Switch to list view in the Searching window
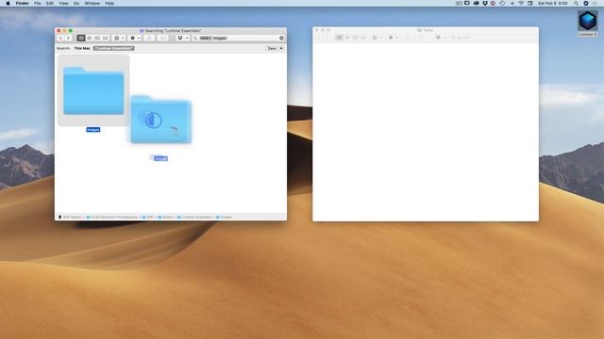This screenshot has width=604, height=339. point(89,38)
